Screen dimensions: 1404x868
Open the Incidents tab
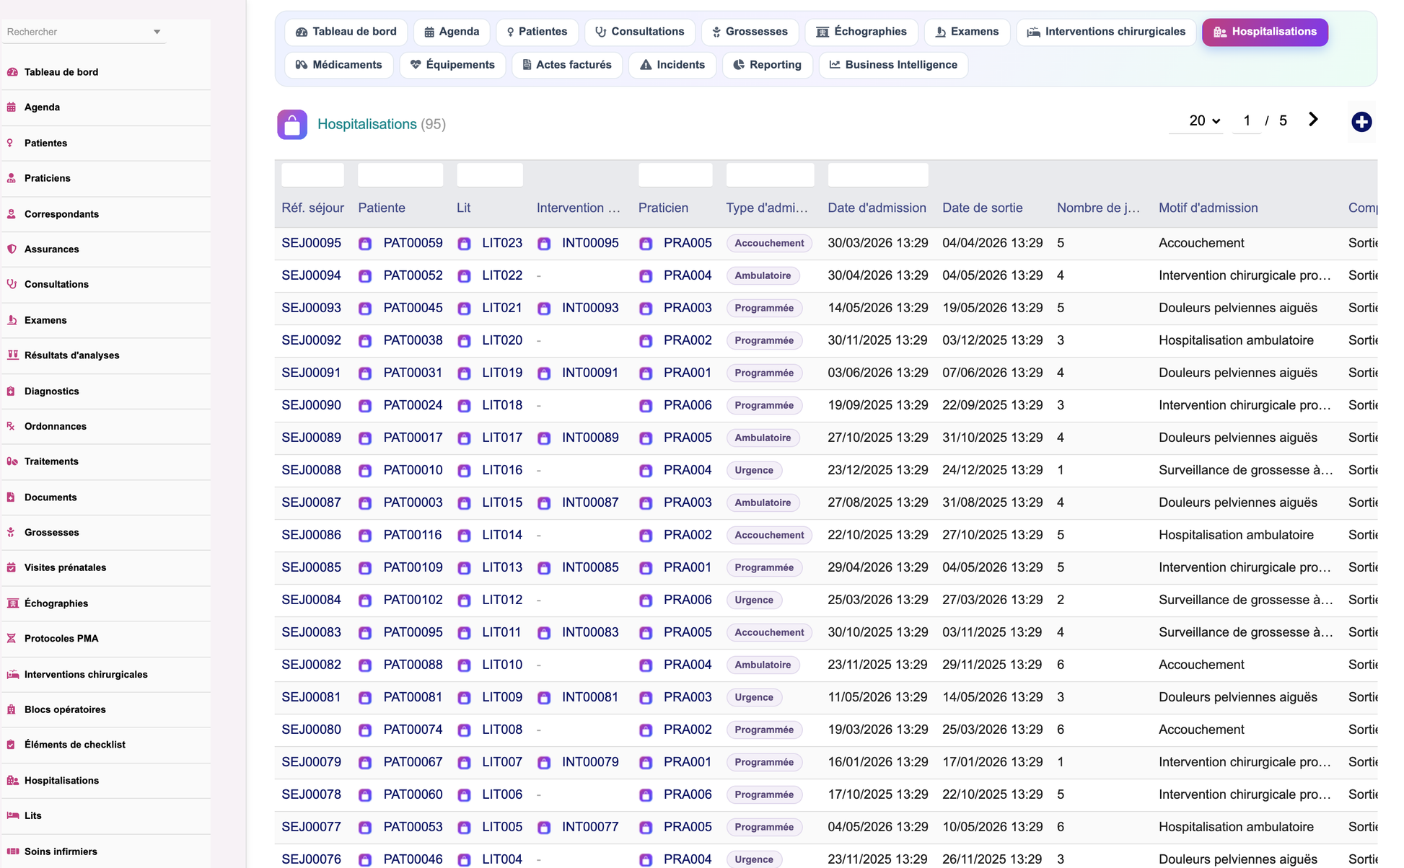(x=672, y=65)
